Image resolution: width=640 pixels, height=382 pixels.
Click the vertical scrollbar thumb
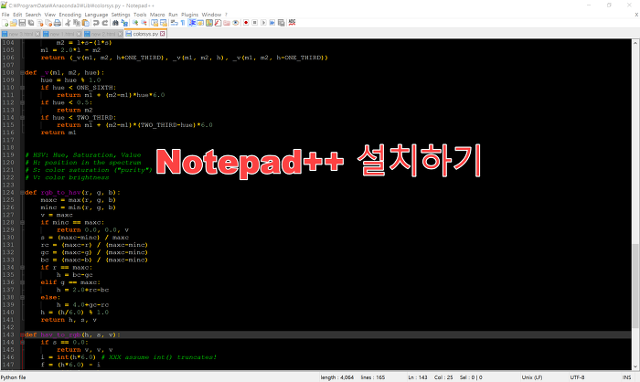[635, 286]
